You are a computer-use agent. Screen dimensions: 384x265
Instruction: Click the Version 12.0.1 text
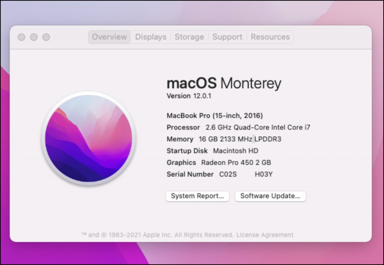[x=189, y=96]
